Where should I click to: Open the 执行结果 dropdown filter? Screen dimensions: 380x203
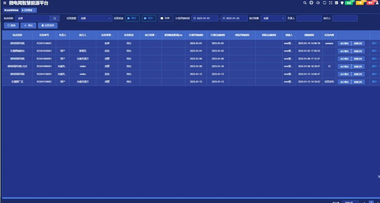pos(273,18)
